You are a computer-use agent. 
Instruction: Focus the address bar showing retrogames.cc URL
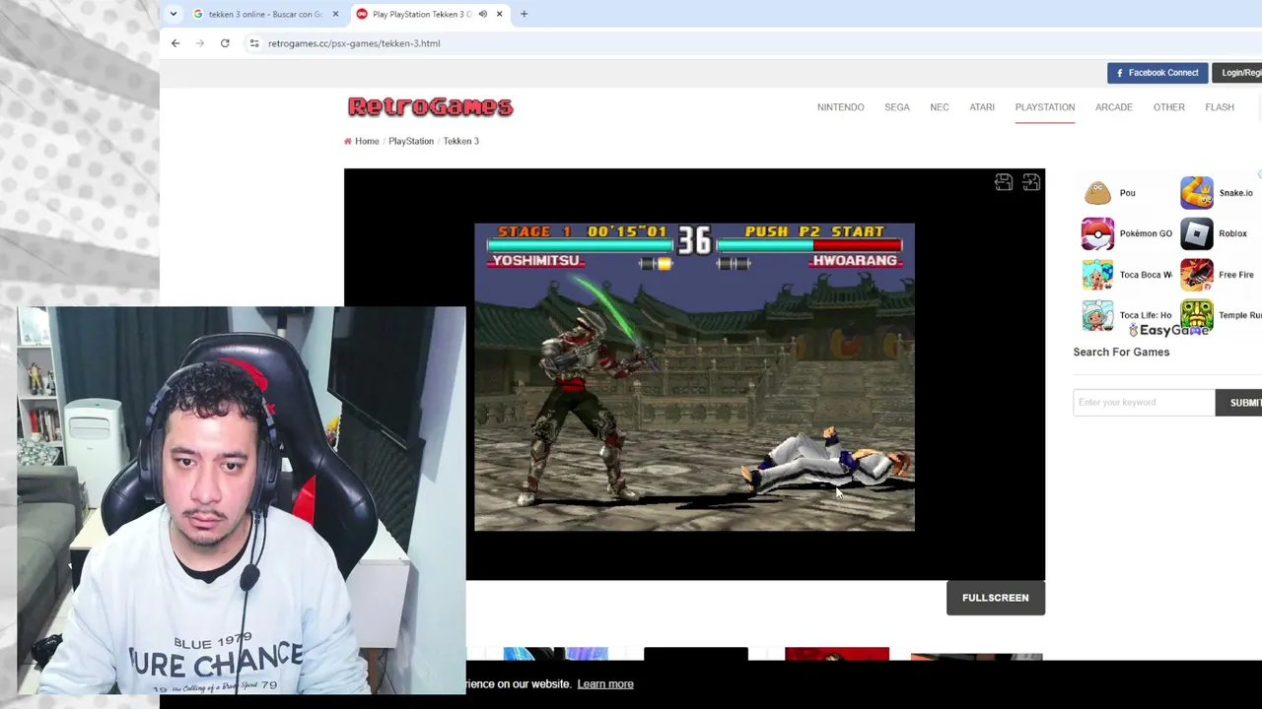354,43
